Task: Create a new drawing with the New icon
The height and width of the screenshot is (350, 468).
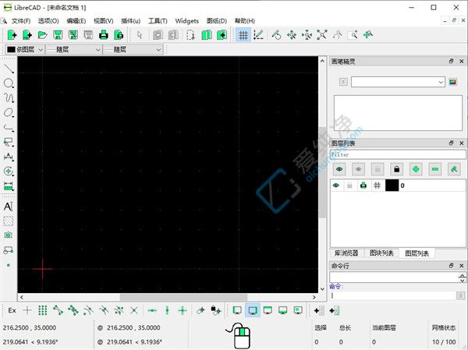Action: pyautogui.click(x=12, y=35)
